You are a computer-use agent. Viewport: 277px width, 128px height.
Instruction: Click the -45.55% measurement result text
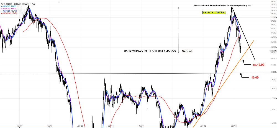click(171, 51)
